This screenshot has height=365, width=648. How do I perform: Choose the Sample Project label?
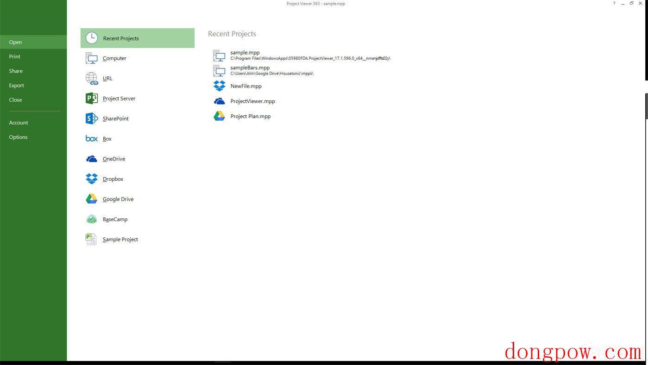pos(120,239)
